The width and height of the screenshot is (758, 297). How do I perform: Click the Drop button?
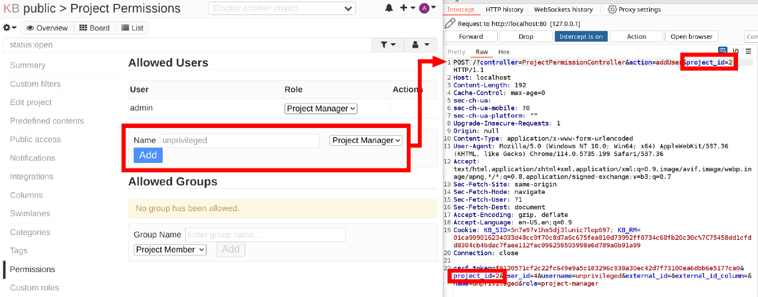[x=525, y=37]
